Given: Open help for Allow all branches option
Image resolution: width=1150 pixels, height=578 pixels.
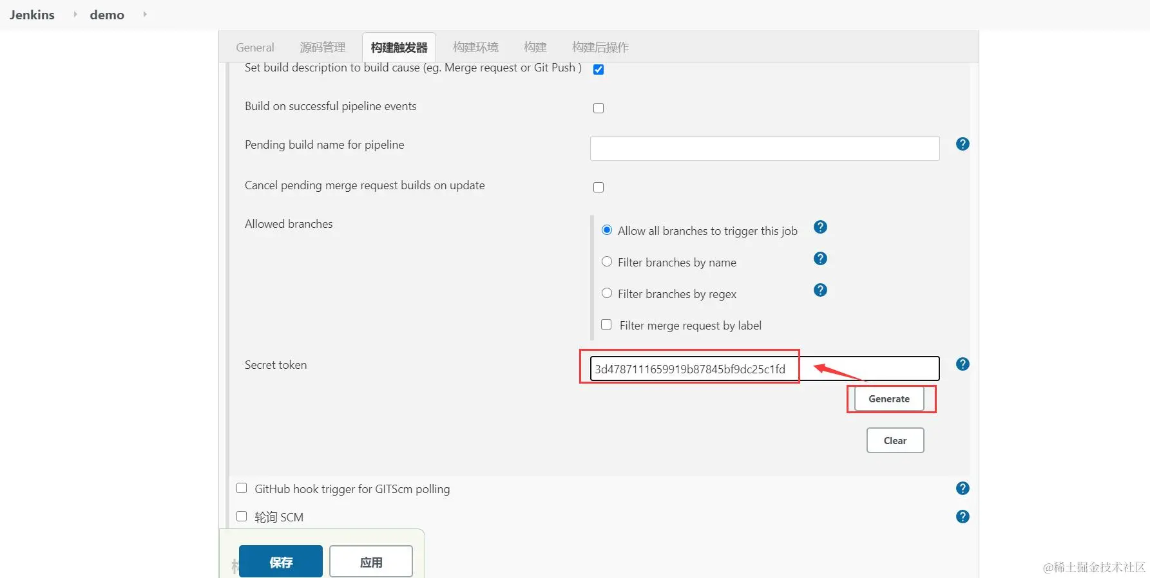Looking at the screenshot, I should (x=820, y=227).
